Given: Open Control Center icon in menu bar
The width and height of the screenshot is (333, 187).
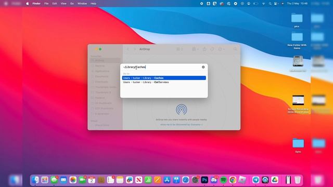Looking at the screenshot, I should click(276, 4).
